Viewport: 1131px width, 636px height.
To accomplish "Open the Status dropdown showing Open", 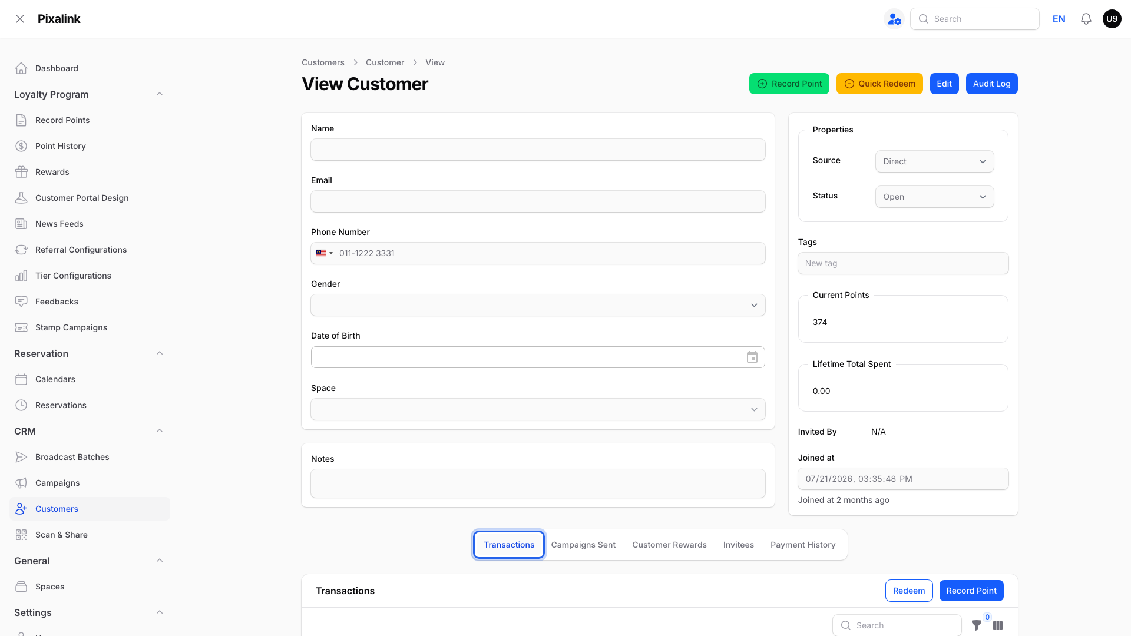I will tap(934, 197).
